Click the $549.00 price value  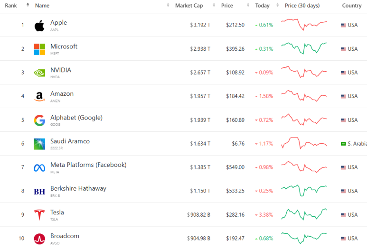[x=235, y=167]
